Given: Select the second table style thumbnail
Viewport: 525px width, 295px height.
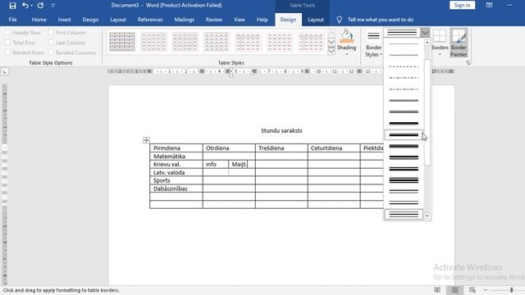Looking at the screenshot, I should tap(153, 42).
